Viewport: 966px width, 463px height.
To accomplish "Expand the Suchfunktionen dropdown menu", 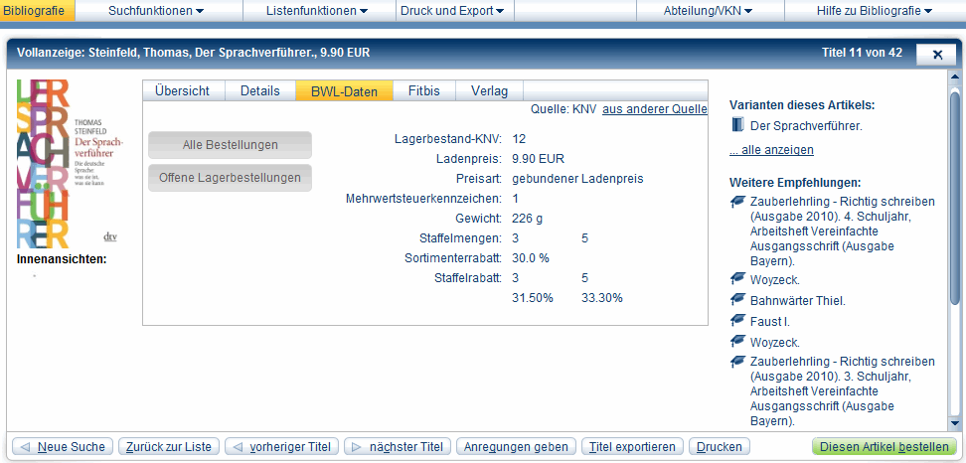I will [x=155, y=11].
